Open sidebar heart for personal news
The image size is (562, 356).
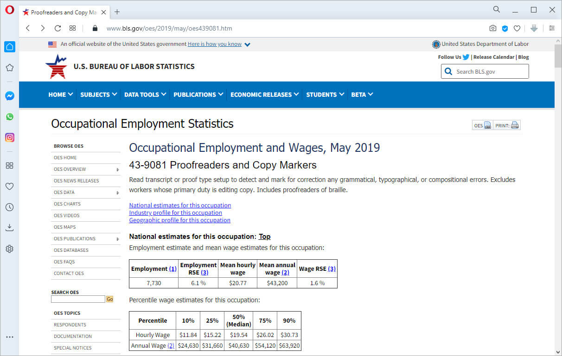point(9,186)
